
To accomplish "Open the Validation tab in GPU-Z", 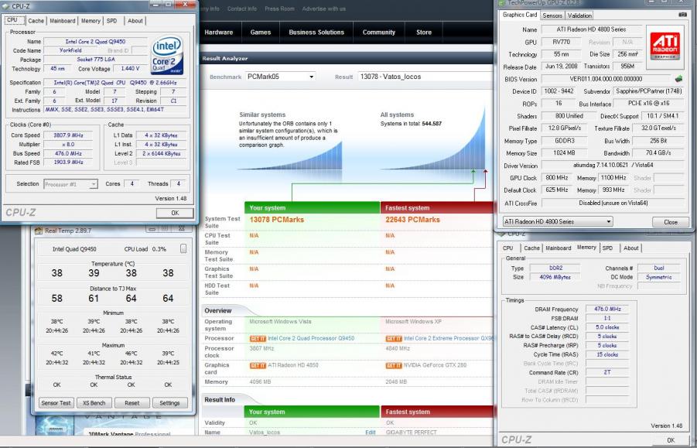I will coord(579,15).
